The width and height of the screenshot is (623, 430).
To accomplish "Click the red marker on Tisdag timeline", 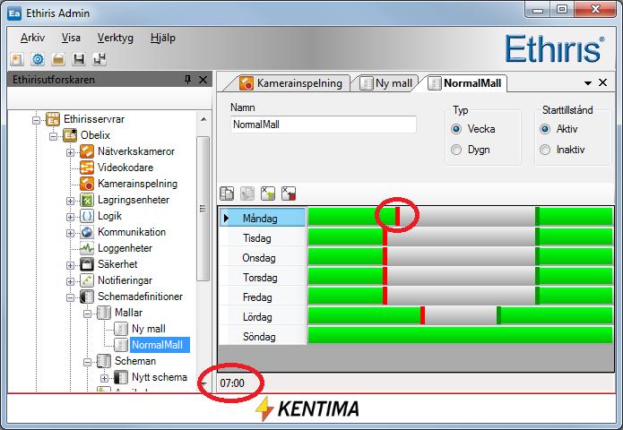I will coord(385,236).
